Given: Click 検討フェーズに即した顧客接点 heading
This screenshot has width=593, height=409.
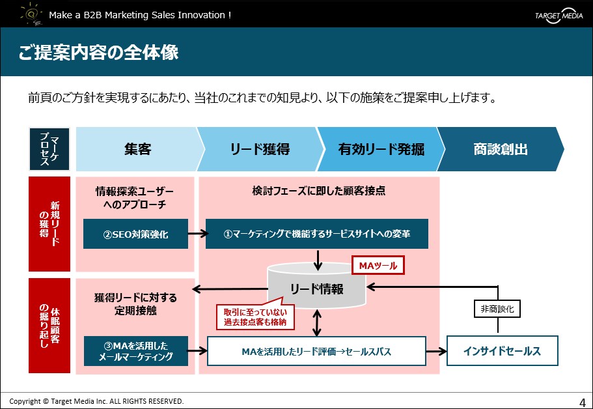Looking at the screenshot, I should point(319,191).
